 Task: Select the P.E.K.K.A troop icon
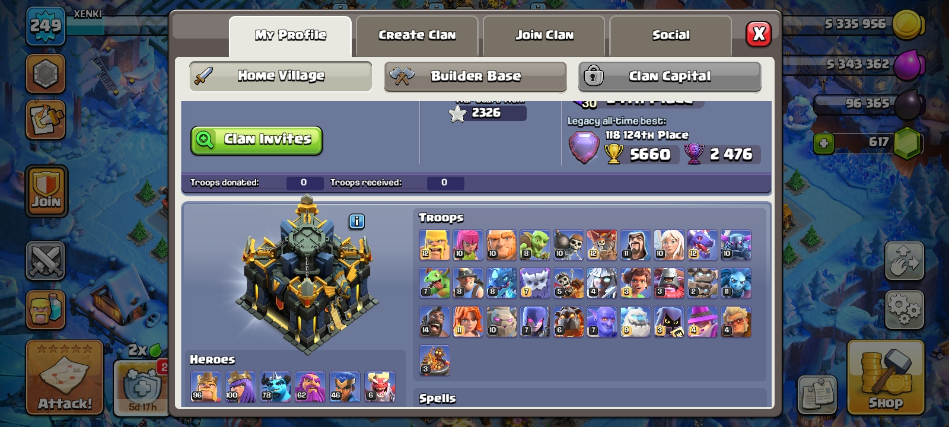[x=736, y=245]
